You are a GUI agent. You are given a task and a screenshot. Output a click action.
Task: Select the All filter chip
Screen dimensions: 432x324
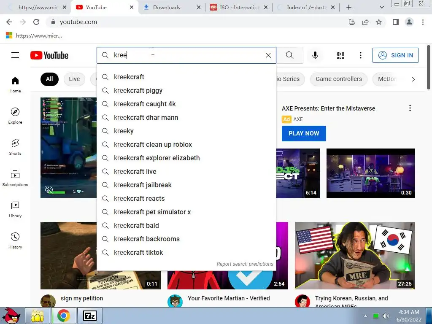(49, 79)
